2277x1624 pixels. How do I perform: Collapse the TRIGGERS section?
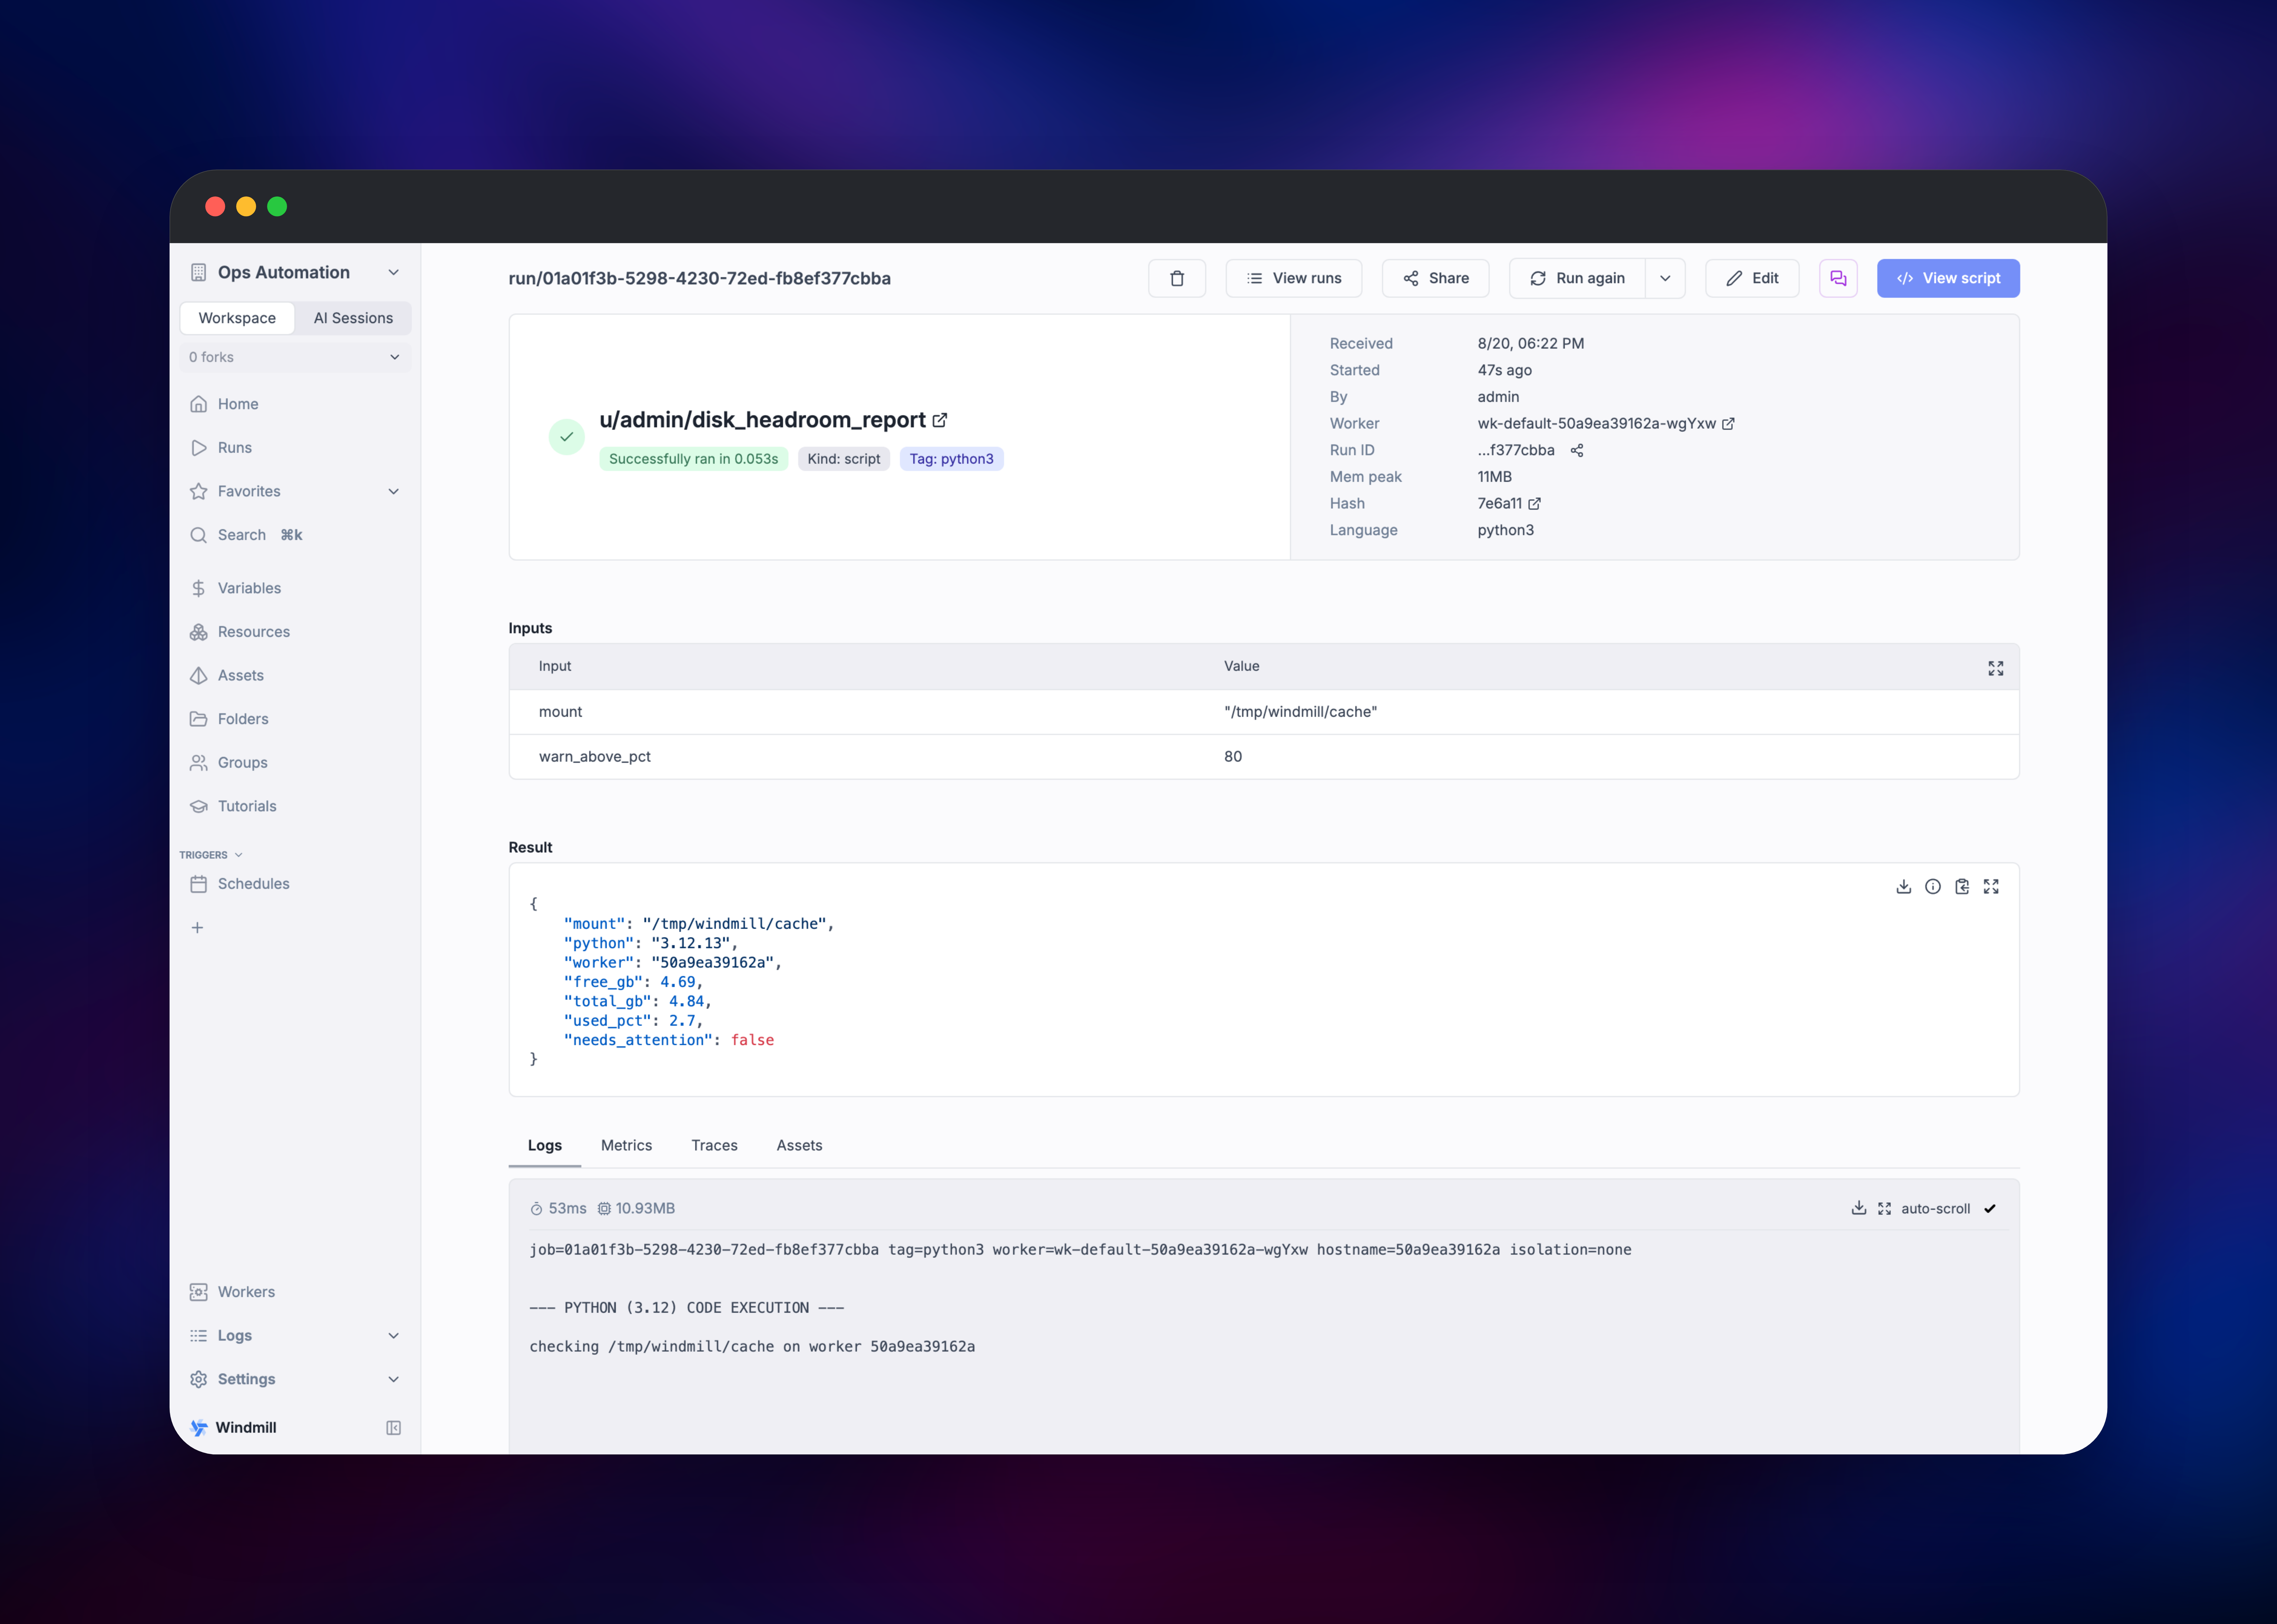[x=211, y=855]
